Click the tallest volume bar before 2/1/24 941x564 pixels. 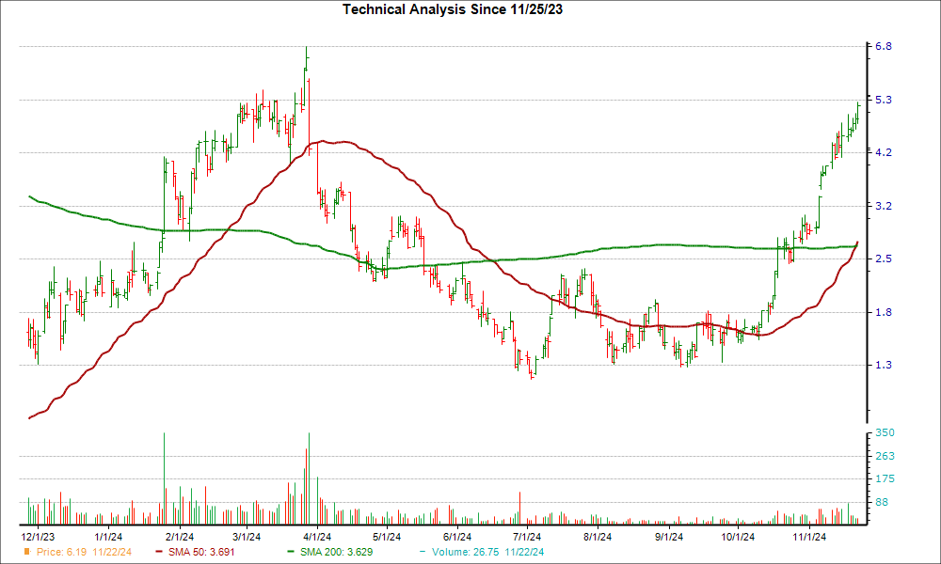click(x=164, y=478)
